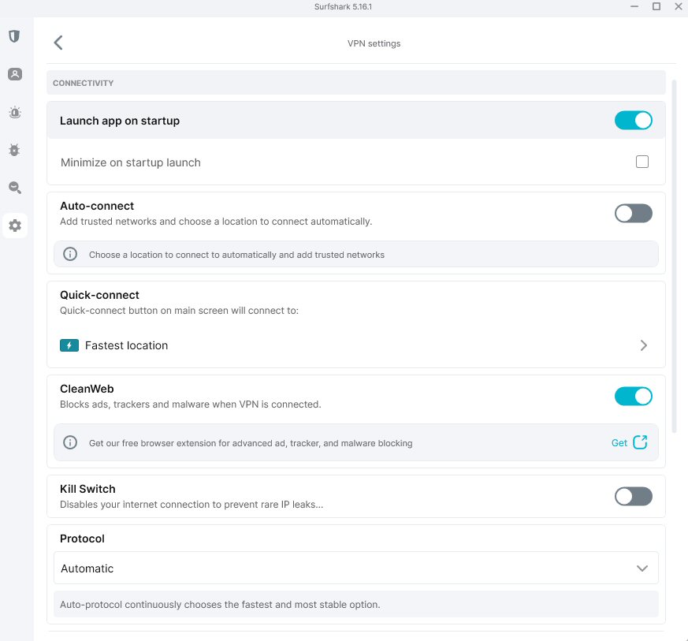The height and width of the screenshot is (641, 688).
Task: Open the Antivirus bug icon
Action: click(14, 150)
